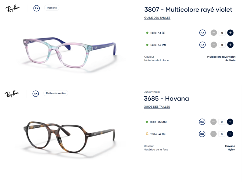Add one pair in Taille 48 (M)
Screen dimensions: 242x182
(230, 45)
